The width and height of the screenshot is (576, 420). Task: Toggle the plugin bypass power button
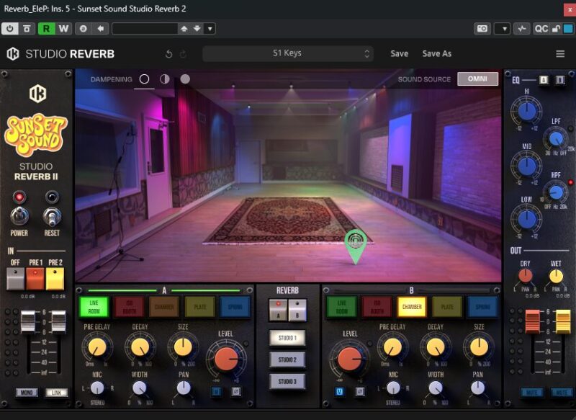[x=10, y=29]
